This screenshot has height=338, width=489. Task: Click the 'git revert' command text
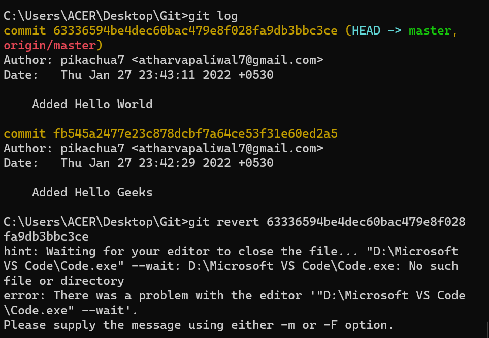tap(223, 222)
